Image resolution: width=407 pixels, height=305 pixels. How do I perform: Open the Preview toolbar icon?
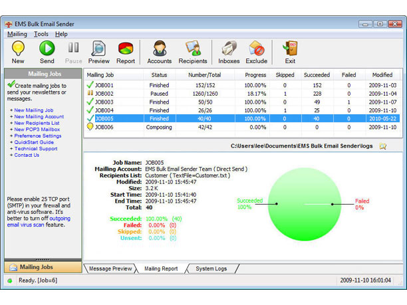click(x=98, y=49)
